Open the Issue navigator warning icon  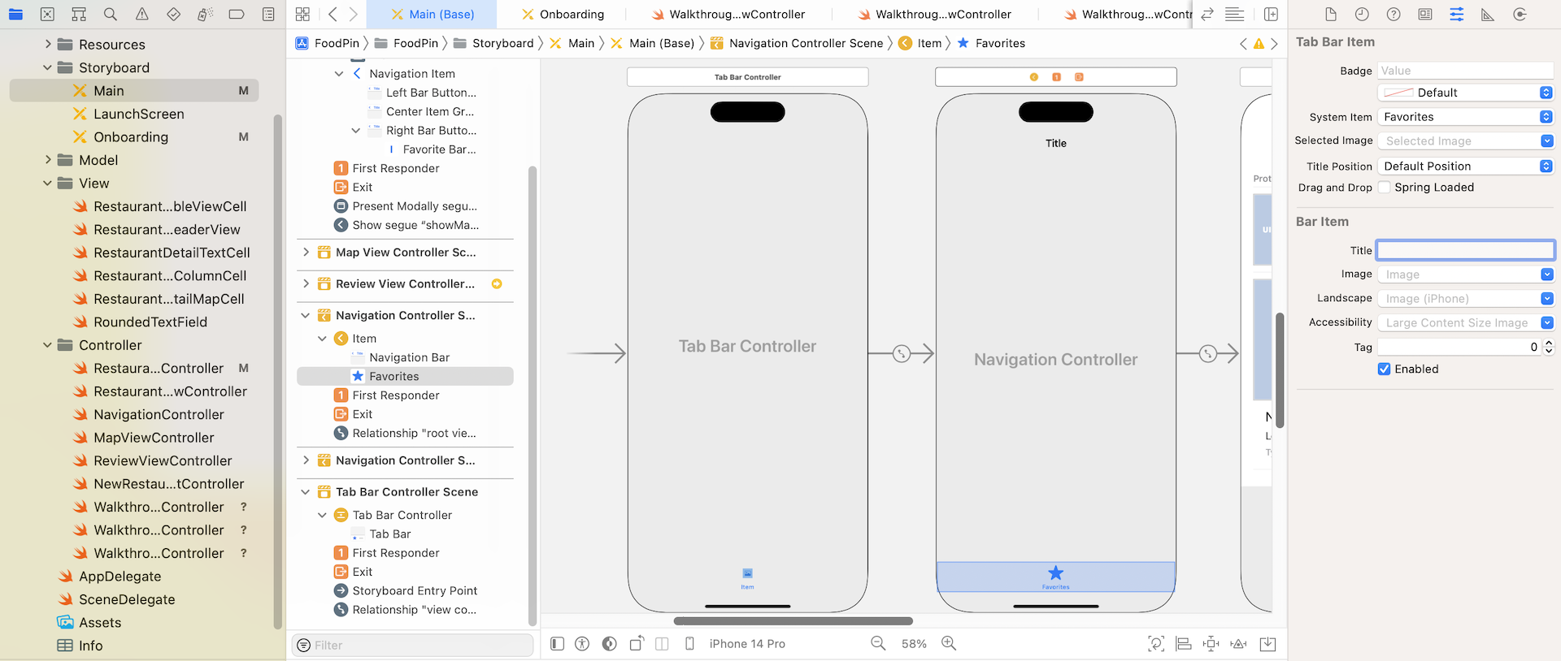point(142,15)
